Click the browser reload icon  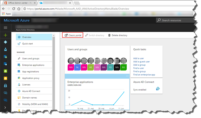point(14,9)
